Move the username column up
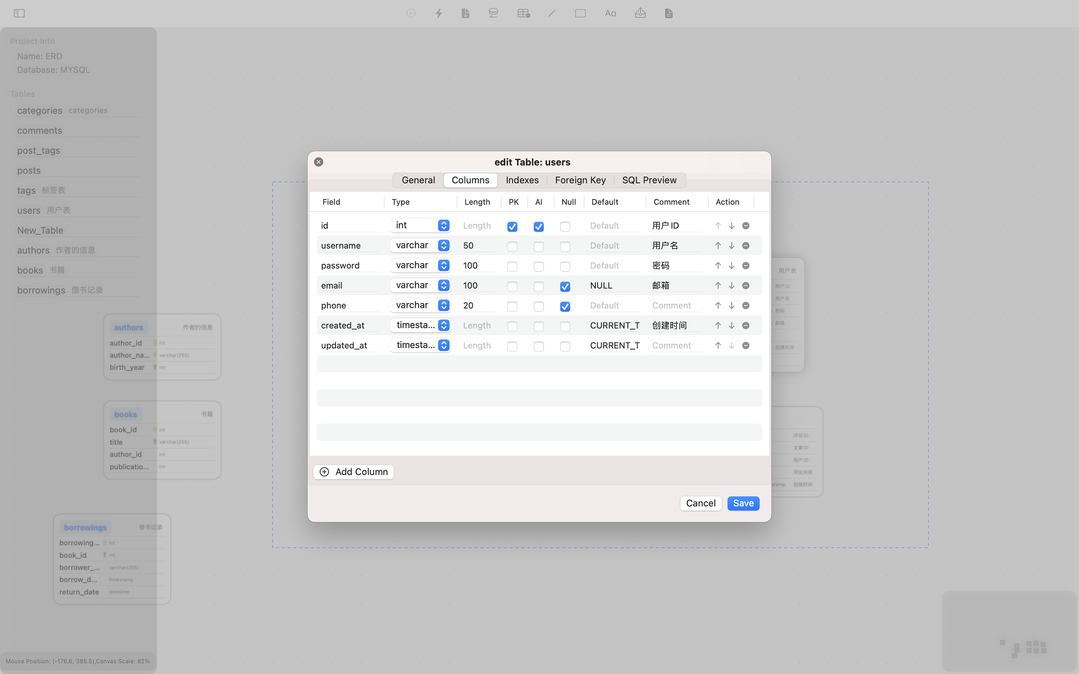Viewport: 1079px width, 674px height. tap(718, 246)
